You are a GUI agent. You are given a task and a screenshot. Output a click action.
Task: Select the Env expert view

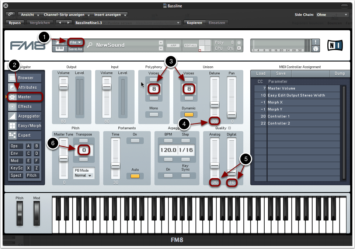pos(16,153)
